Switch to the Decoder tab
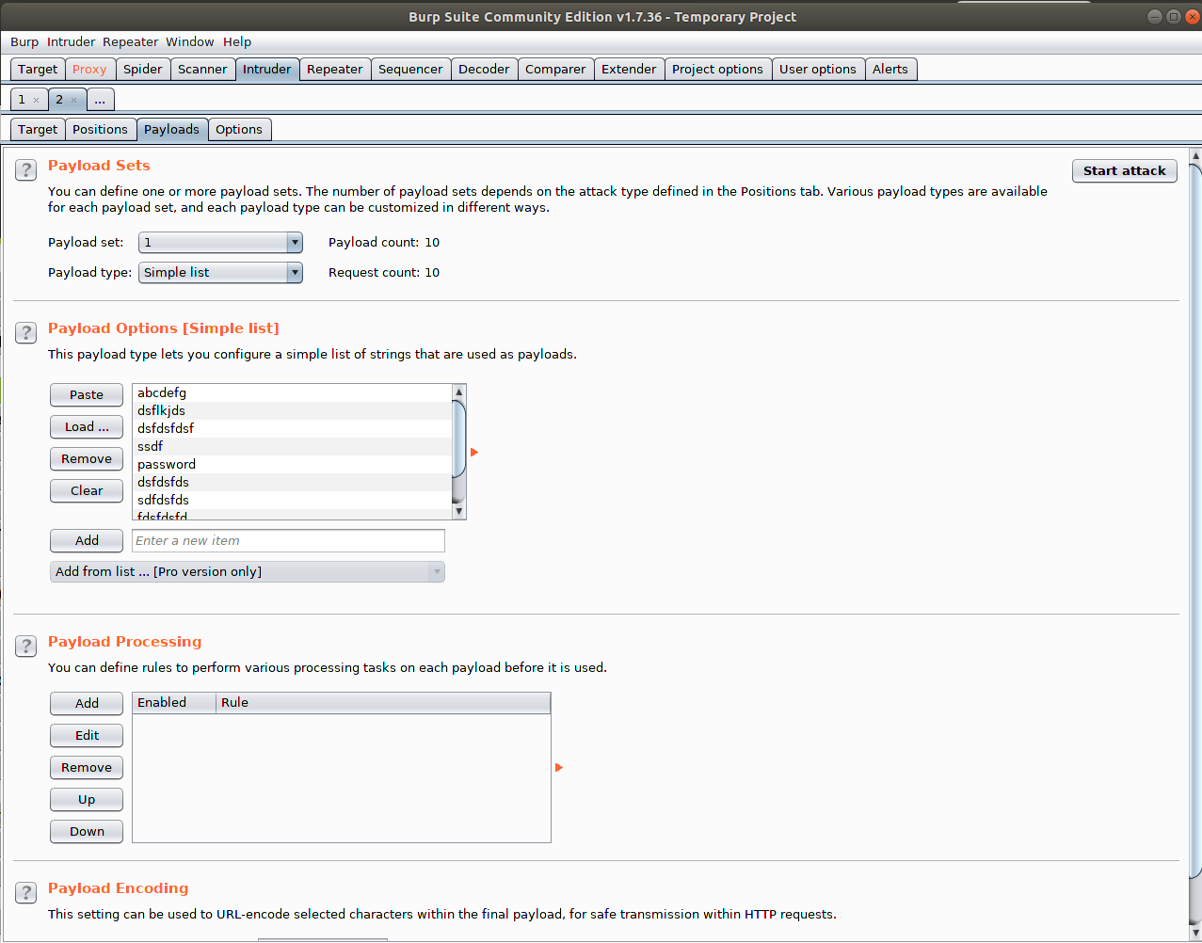 [484, 70]
